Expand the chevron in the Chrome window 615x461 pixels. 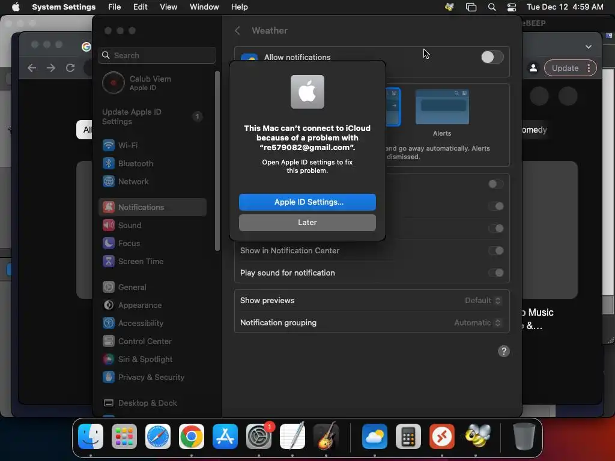(x=589, y=47)
